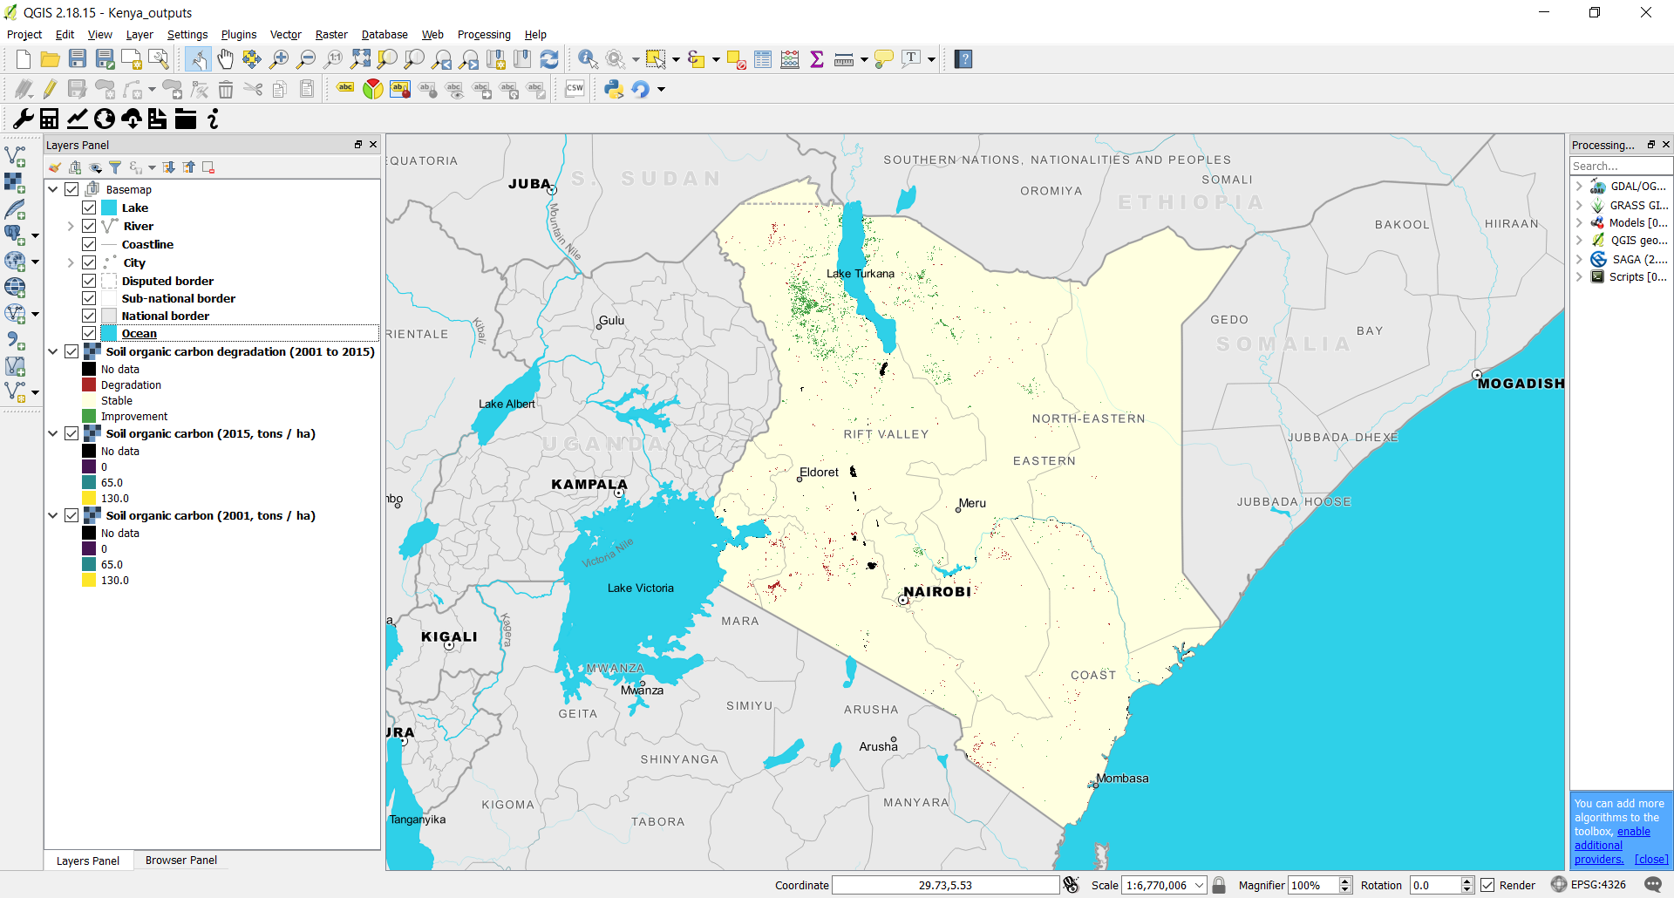Open the Plugins menu
Screen dimensions: 1674x898
pyautogui.click(x=239, y=35)
